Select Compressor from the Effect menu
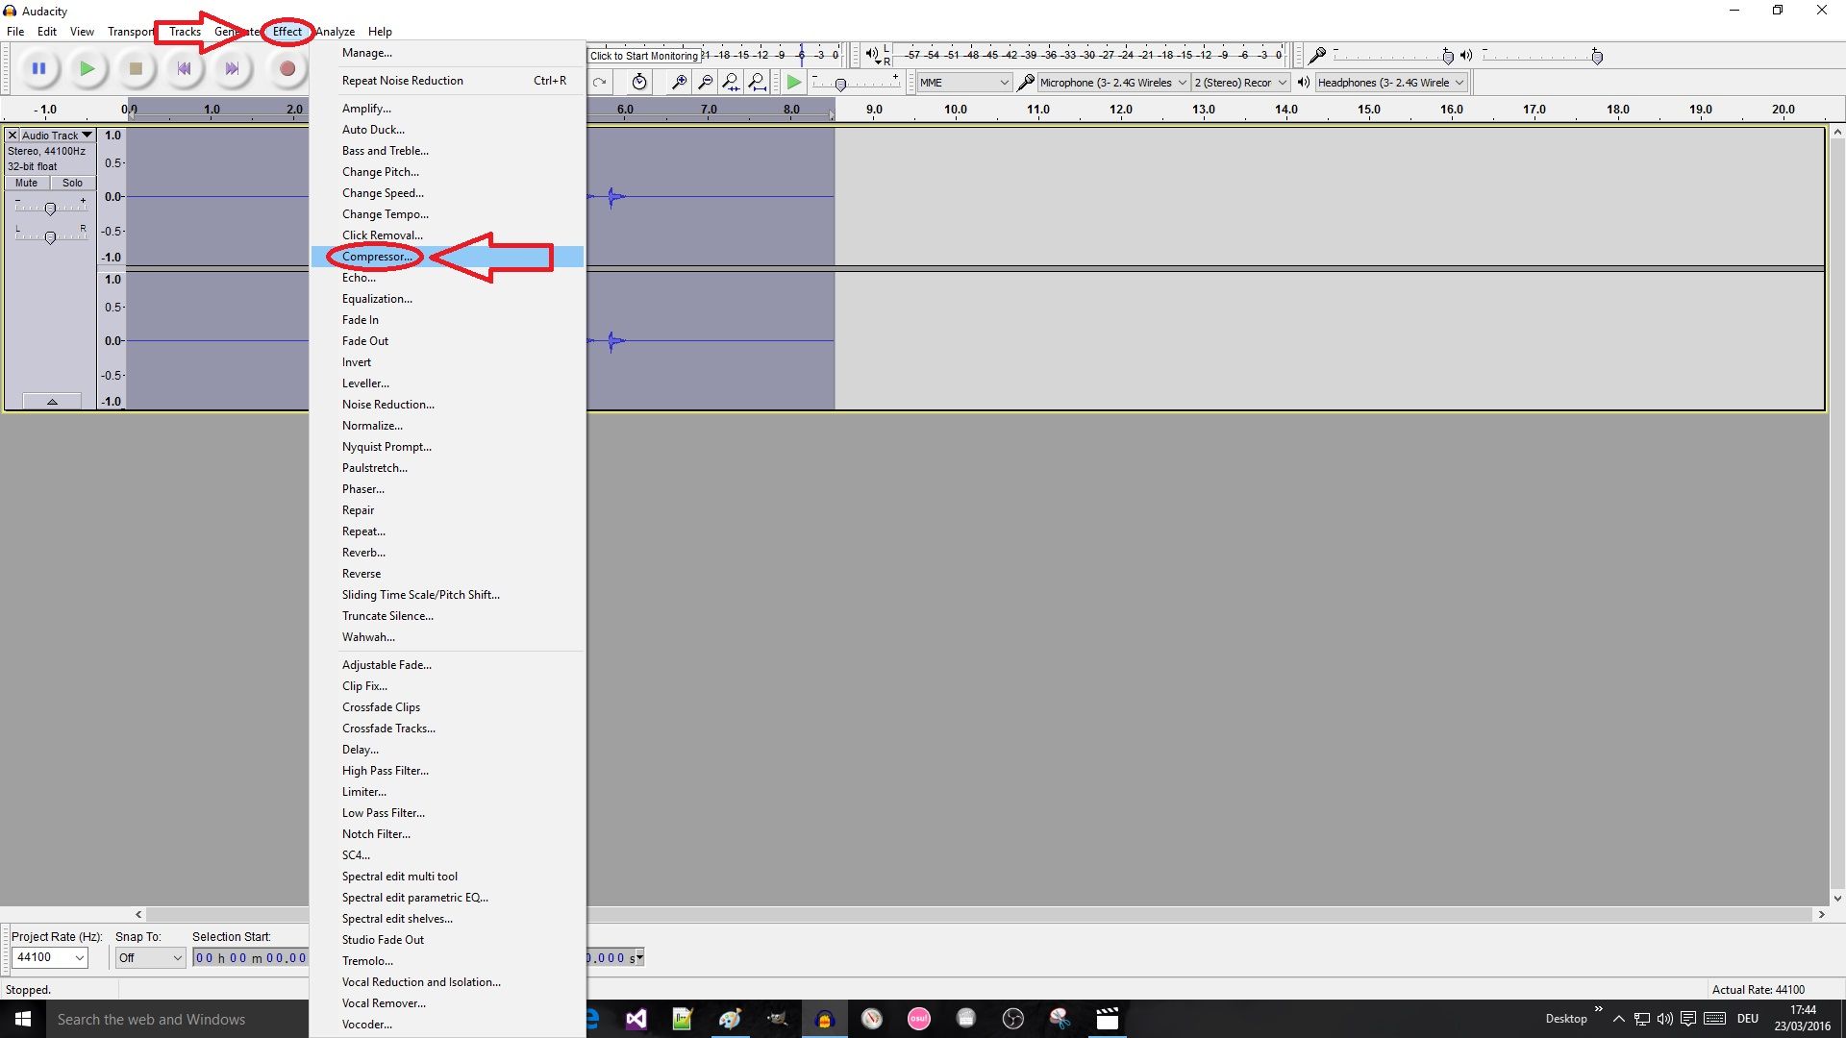This screenshot has width=1846, height=1038. pos(377,257)
